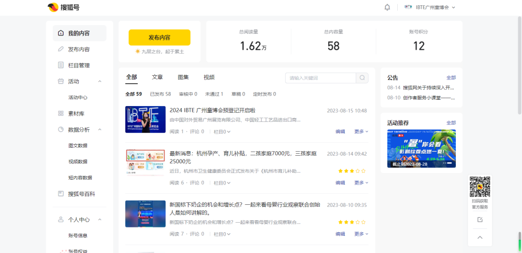This screenshot has height=253, width=522.
Task: Collapse the 数据分析 sidebar section
Action: coord(100,130)
